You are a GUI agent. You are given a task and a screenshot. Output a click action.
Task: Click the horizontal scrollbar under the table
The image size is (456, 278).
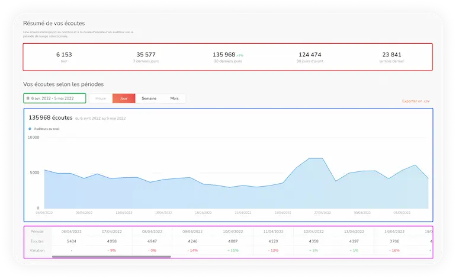[x=111, y=257]
